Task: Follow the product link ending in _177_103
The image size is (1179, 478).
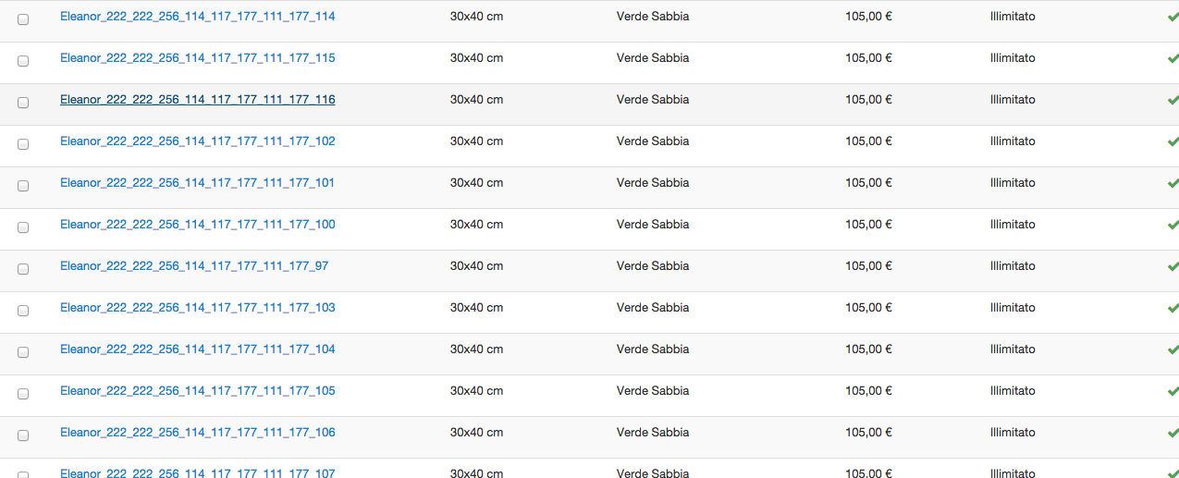Action: pyautogui.click(x=197, y=308)
